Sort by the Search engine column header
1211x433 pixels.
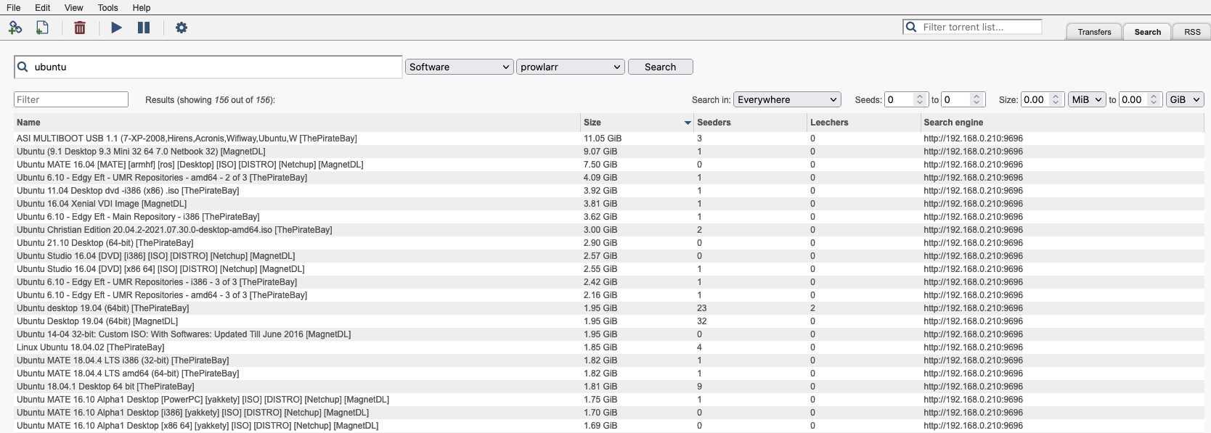tap(1062, 123)
